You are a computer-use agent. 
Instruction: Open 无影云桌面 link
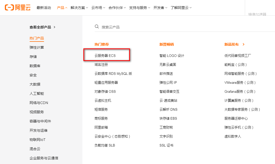[168, 65]
